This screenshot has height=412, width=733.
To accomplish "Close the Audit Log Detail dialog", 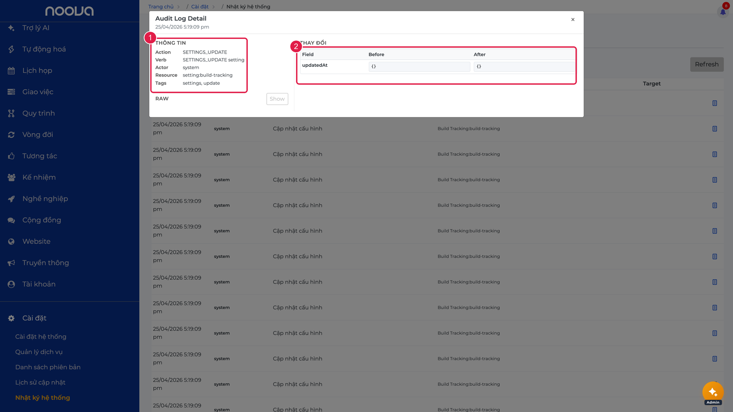I will coord(573,20).
